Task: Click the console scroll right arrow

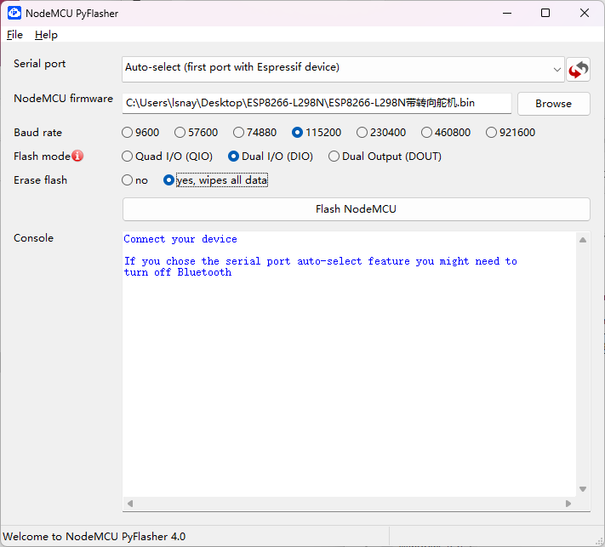Action: pyautogui.click(x=568, y=504)
